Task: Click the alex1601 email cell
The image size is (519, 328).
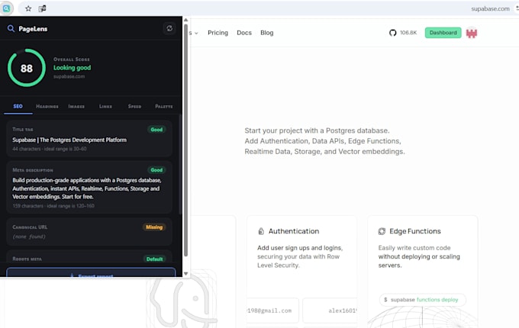Action: 330,310
